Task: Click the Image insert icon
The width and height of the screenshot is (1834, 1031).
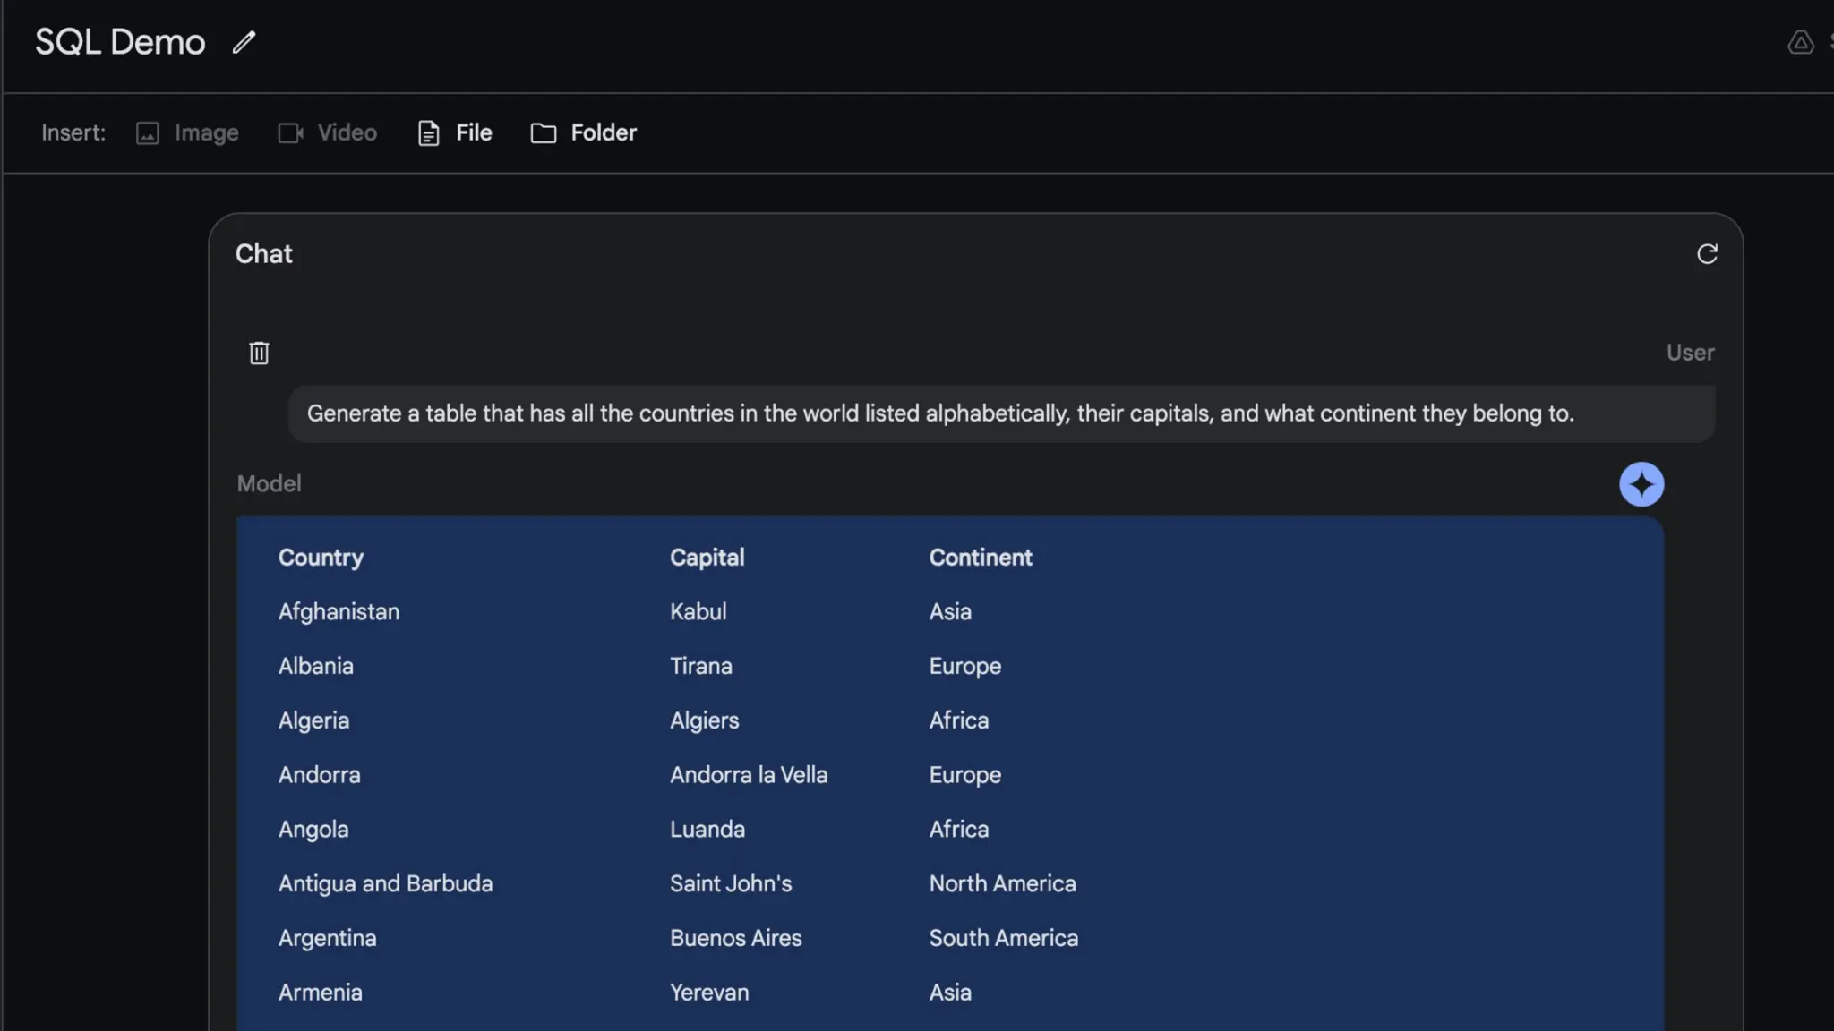Action: pyautogui.click(x=148, y=133)
